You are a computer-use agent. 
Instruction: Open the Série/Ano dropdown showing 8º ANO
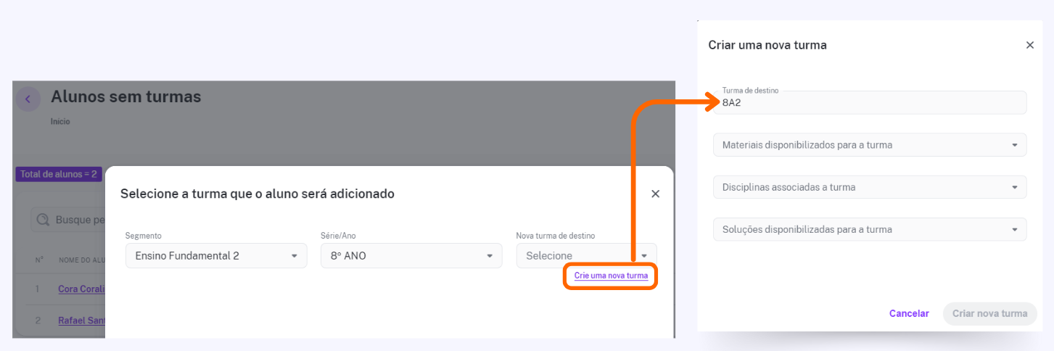[x=411, y=255]
